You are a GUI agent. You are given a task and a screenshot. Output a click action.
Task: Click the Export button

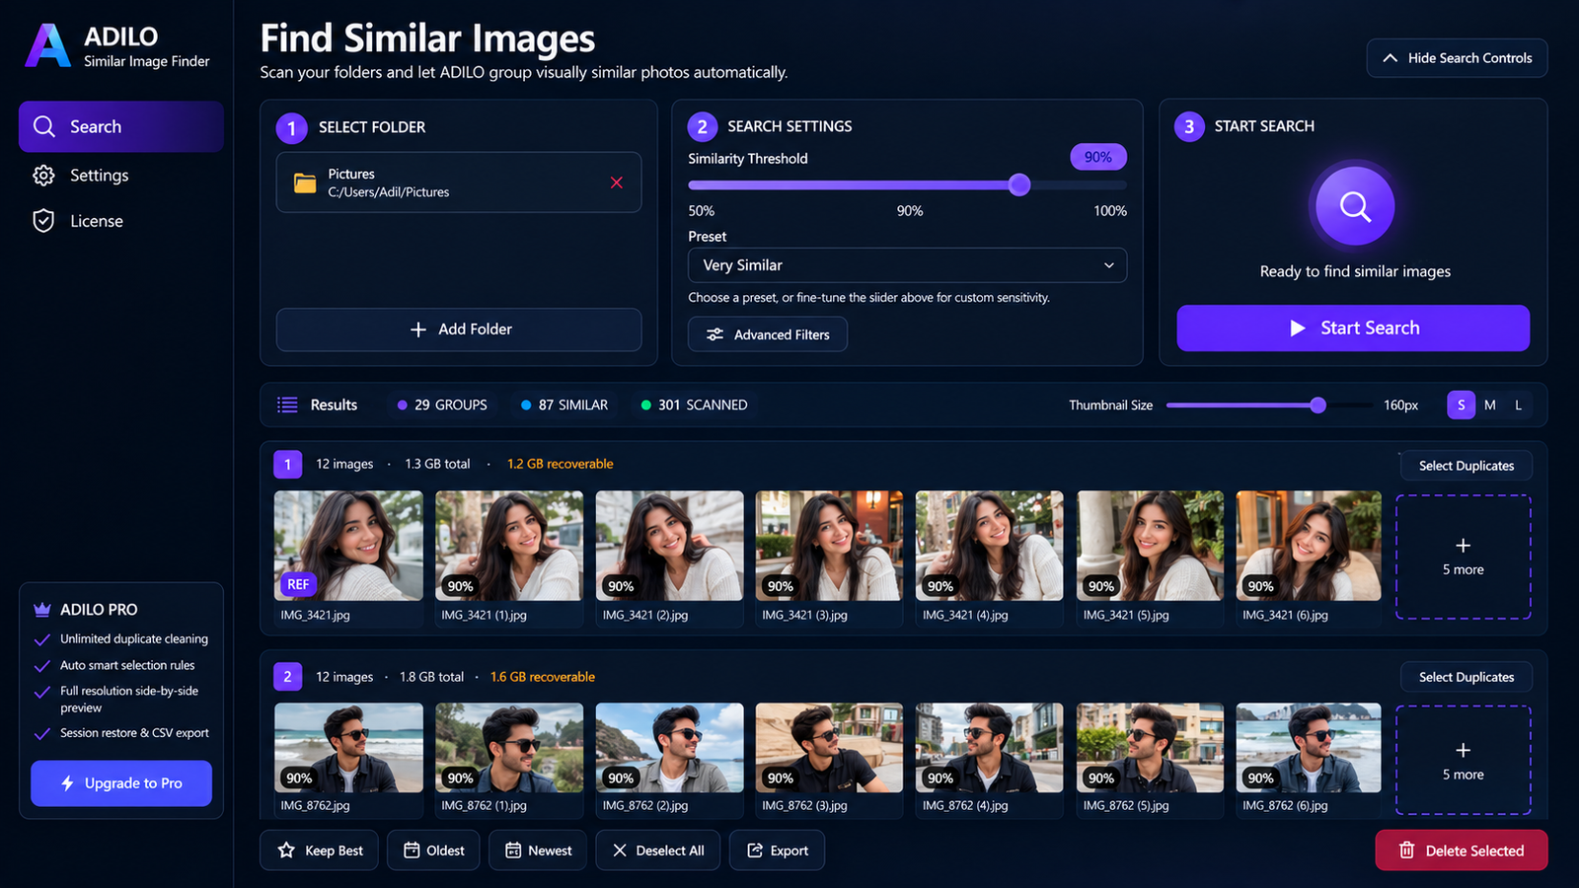coord(777,851)
